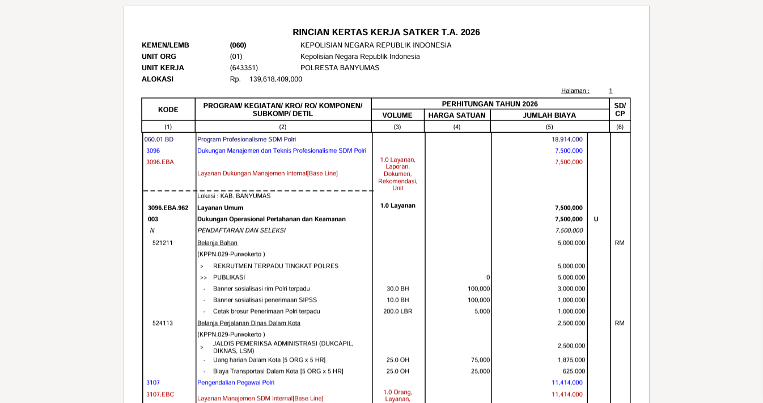Click the UNIT KERJA label

[x=163, y=68]
